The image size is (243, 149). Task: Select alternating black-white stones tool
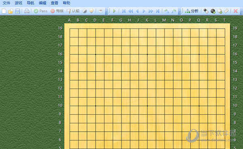point(206,11)
